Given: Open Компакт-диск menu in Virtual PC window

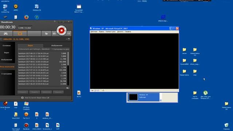Looking at the screenshot, I should (111, 32).
